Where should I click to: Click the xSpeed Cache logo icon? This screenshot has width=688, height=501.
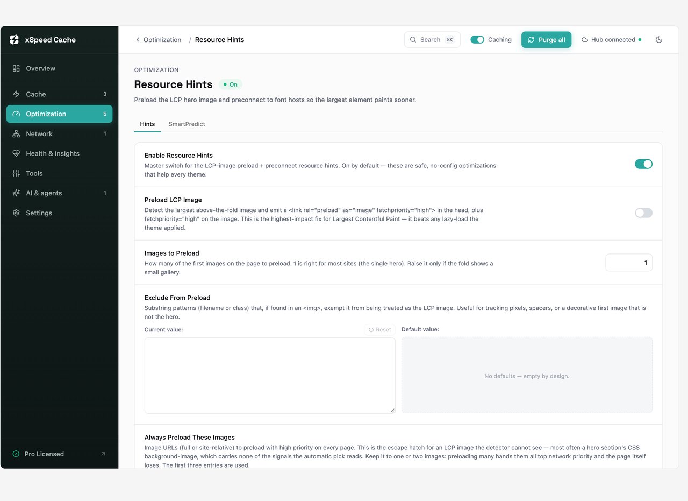tap(15, 40)
